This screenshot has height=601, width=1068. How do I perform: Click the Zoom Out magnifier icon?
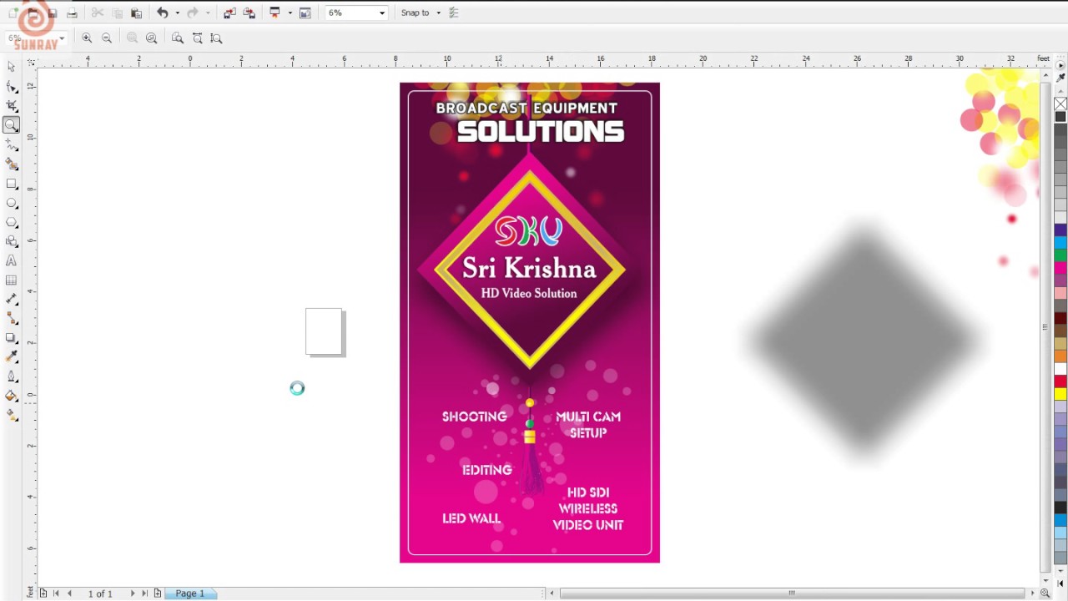(x=107, y=38)
